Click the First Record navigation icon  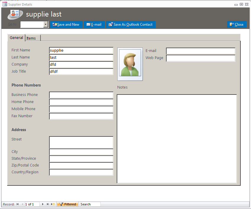(18, 204)
